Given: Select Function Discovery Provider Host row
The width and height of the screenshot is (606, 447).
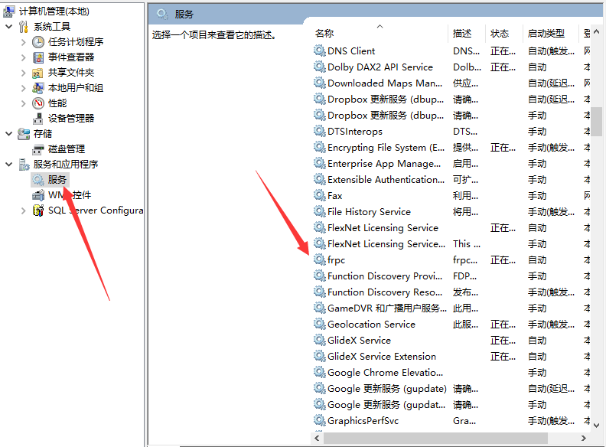Looking at the screenshot, I should [x=385, y=276].
